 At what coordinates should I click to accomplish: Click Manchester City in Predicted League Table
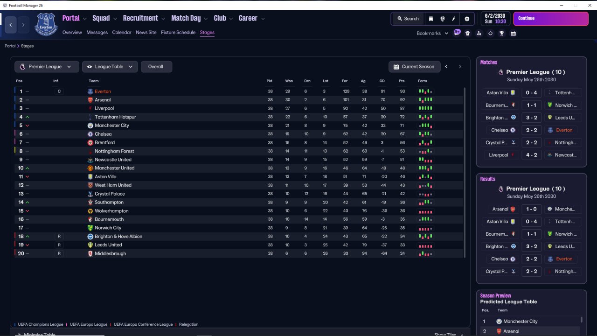point(521,322)
